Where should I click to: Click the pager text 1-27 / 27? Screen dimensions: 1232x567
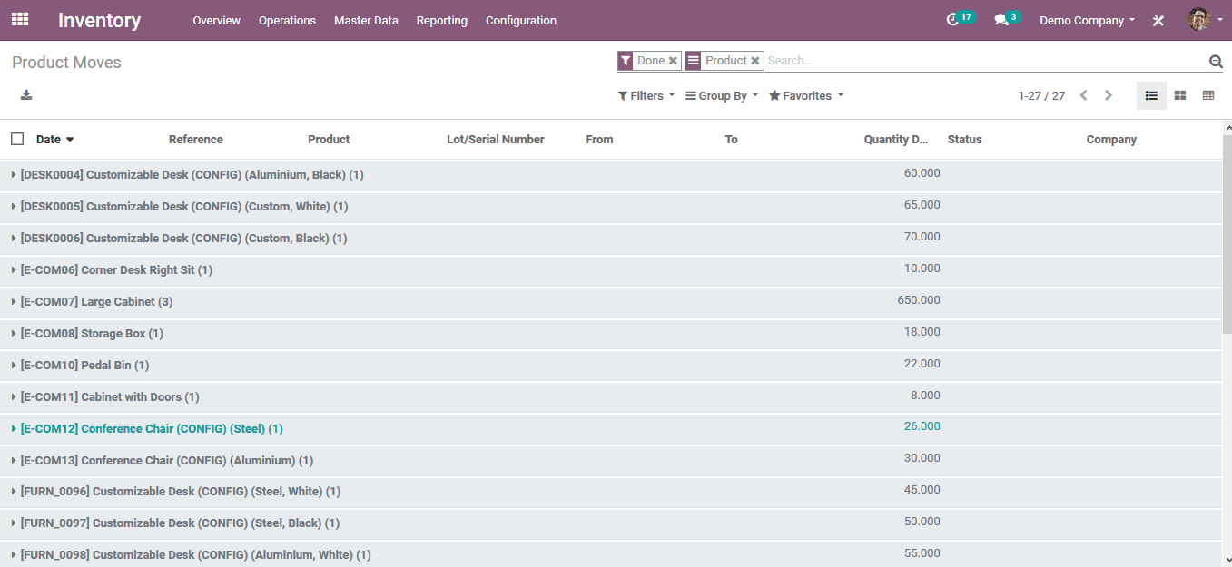1041,95
